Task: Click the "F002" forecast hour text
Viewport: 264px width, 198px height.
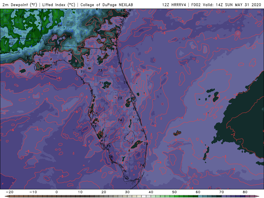Action: (x=196, y=5)
